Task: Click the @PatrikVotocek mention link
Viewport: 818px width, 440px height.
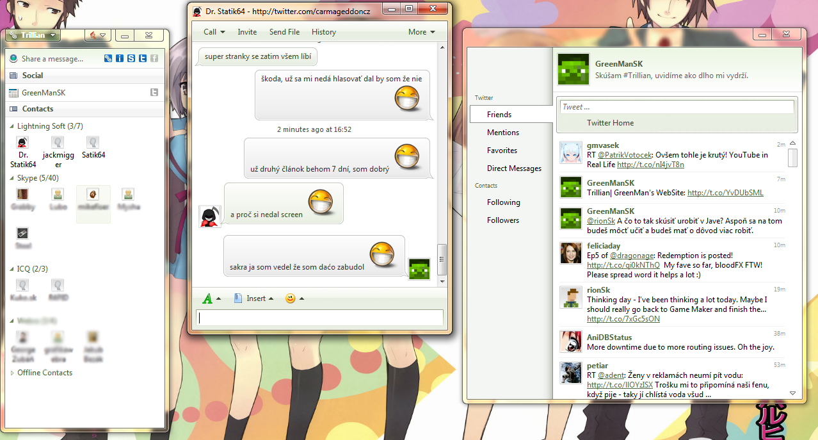Action: pyautogui.click(x=625, y=155)
